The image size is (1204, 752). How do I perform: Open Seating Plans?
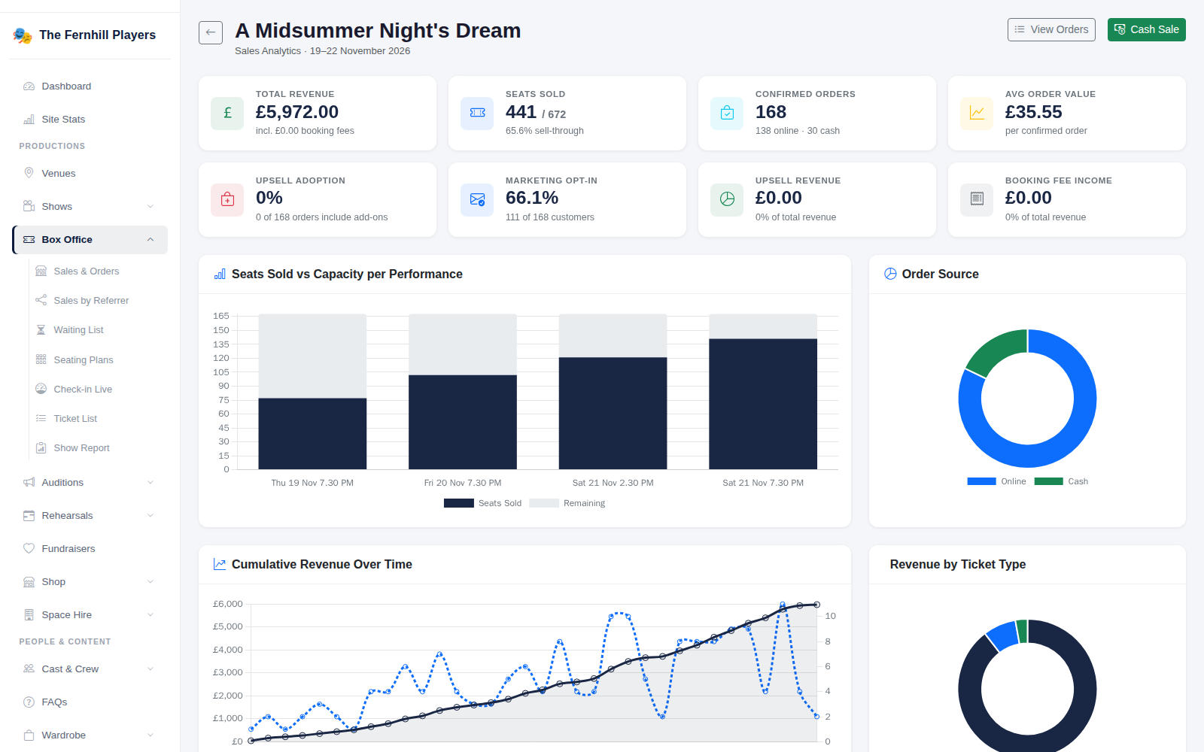click(98, 360)
